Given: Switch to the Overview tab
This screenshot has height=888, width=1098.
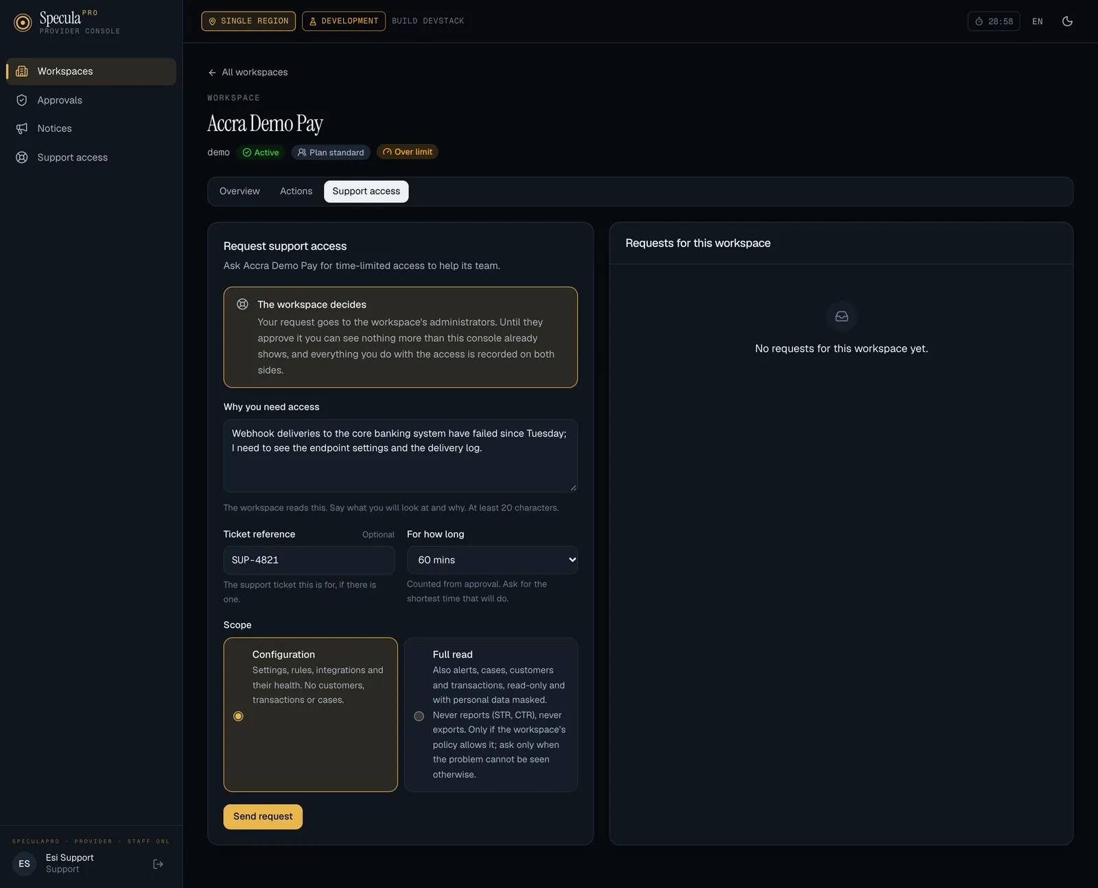Looking at the screenshot, I should (240, 191).
